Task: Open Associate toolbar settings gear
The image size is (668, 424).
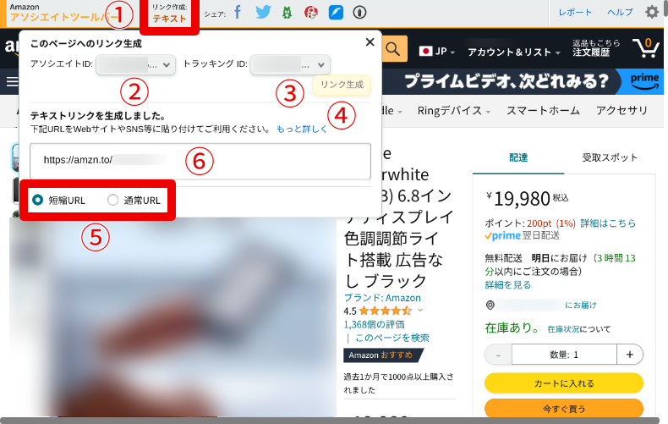Action: coord(652,12)
